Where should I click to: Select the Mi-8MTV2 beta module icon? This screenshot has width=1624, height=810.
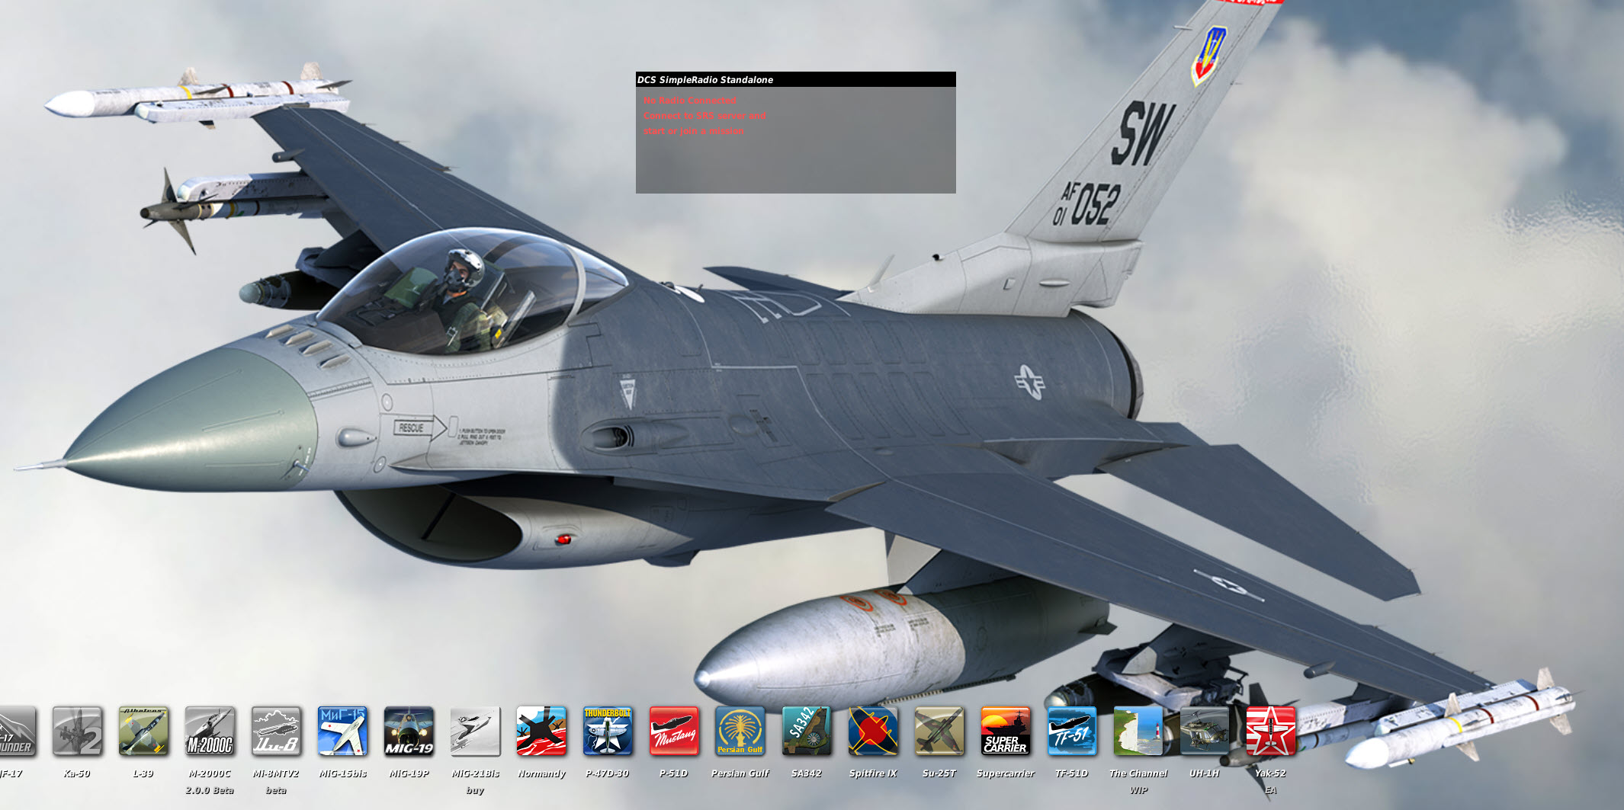pos(276,732)
